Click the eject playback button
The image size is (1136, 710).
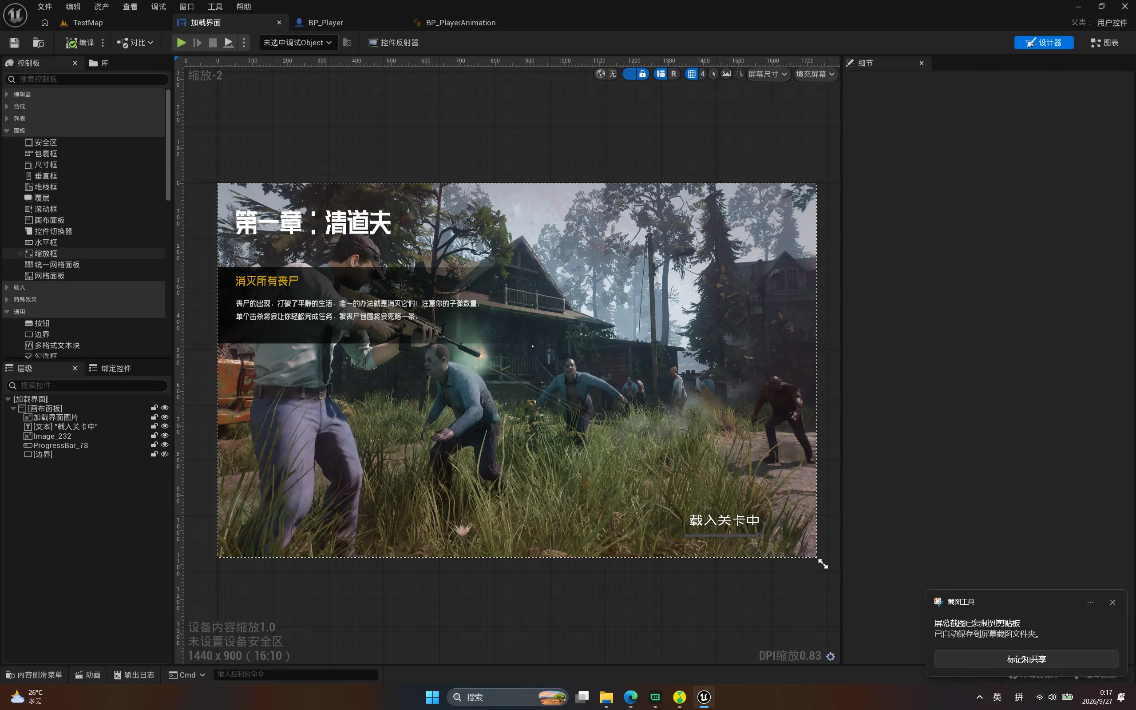(228, 43)
